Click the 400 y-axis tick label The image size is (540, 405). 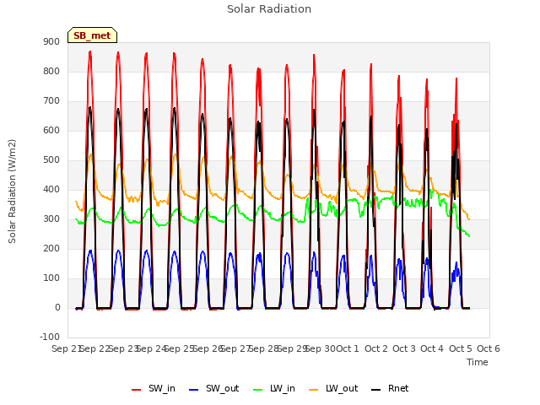51,189
